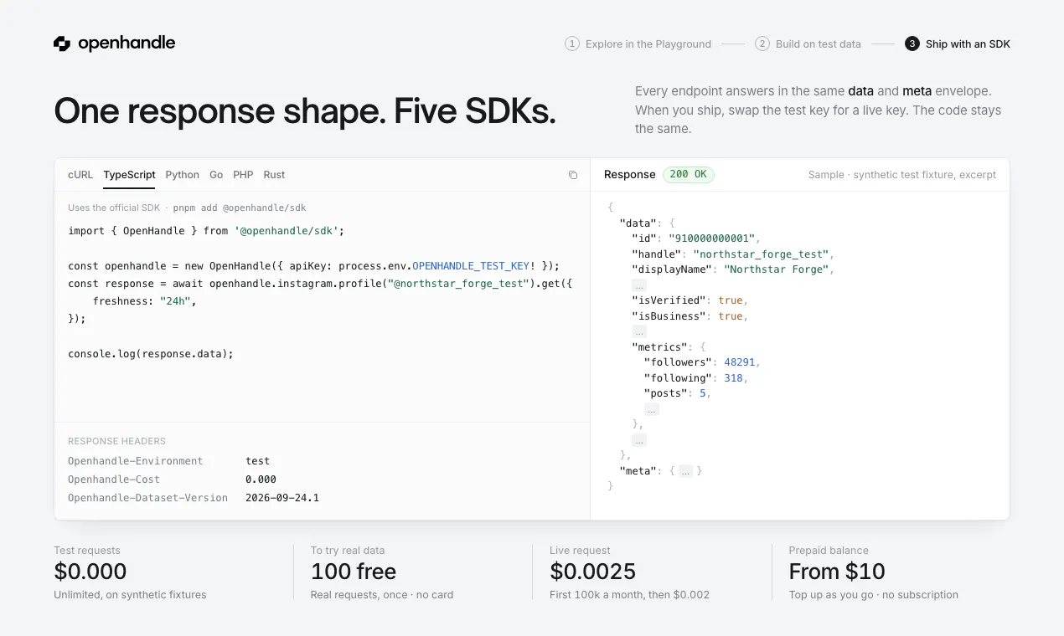Open the Build on test data step
The image size is (1064, 636).
point(808,44)
